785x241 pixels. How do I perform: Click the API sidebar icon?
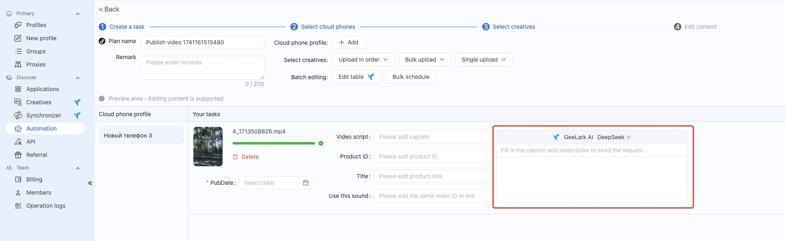(x=18, y=142)
